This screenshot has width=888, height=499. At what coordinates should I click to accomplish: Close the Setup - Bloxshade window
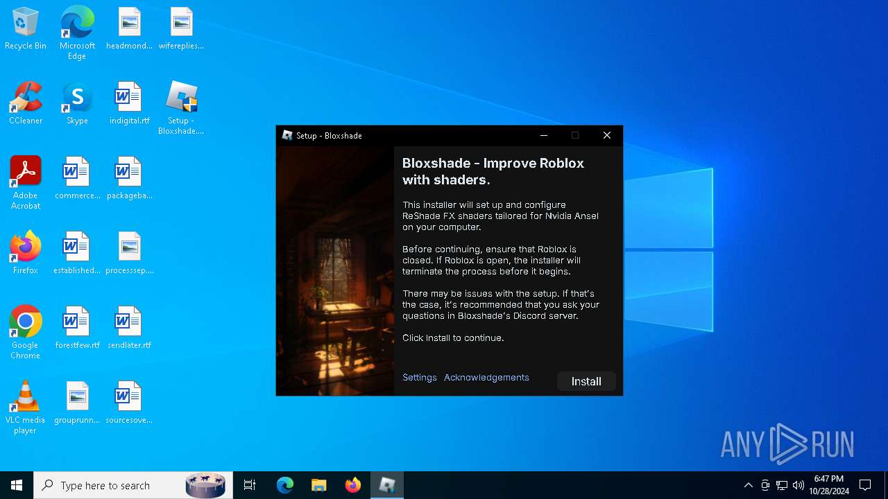[x=607, y=135]
